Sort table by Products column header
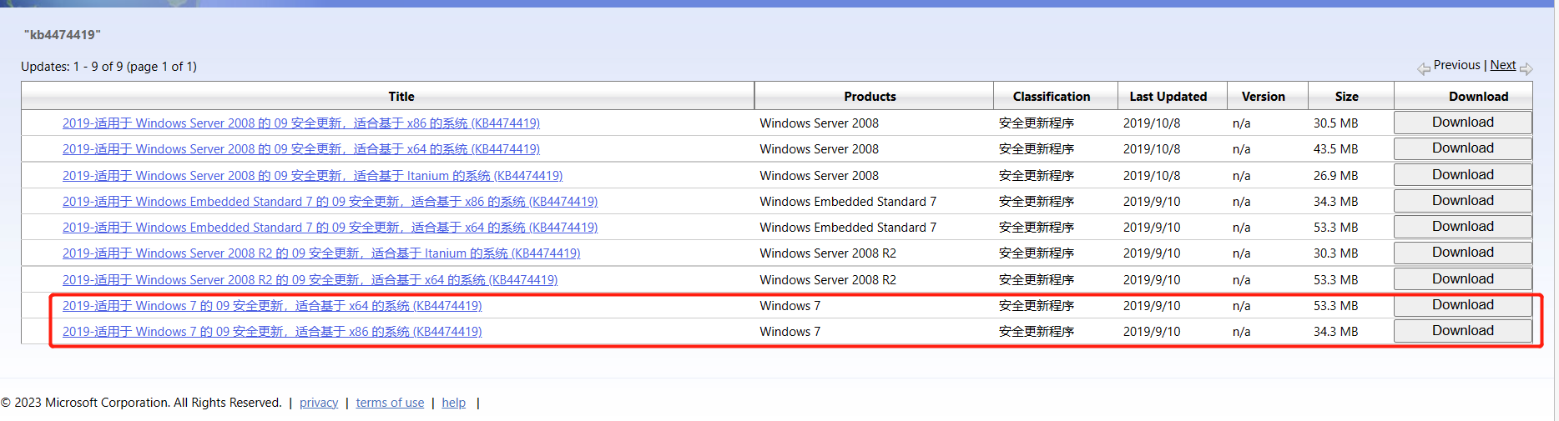This screenshot has width=1559, height=421. pyautogui.click(x=870, y=97)
